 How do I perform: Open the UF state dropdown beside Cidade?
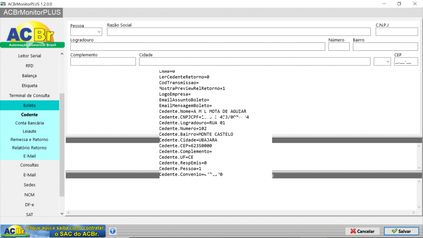(382, 62)
